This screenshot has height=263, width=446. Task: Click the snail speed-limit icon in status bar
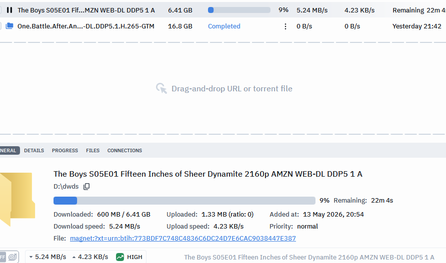[12, 258]
